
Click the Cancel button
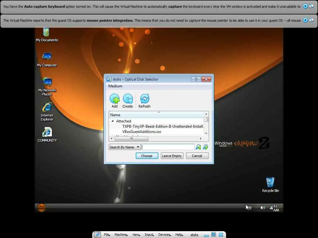[x=197, y=156]
